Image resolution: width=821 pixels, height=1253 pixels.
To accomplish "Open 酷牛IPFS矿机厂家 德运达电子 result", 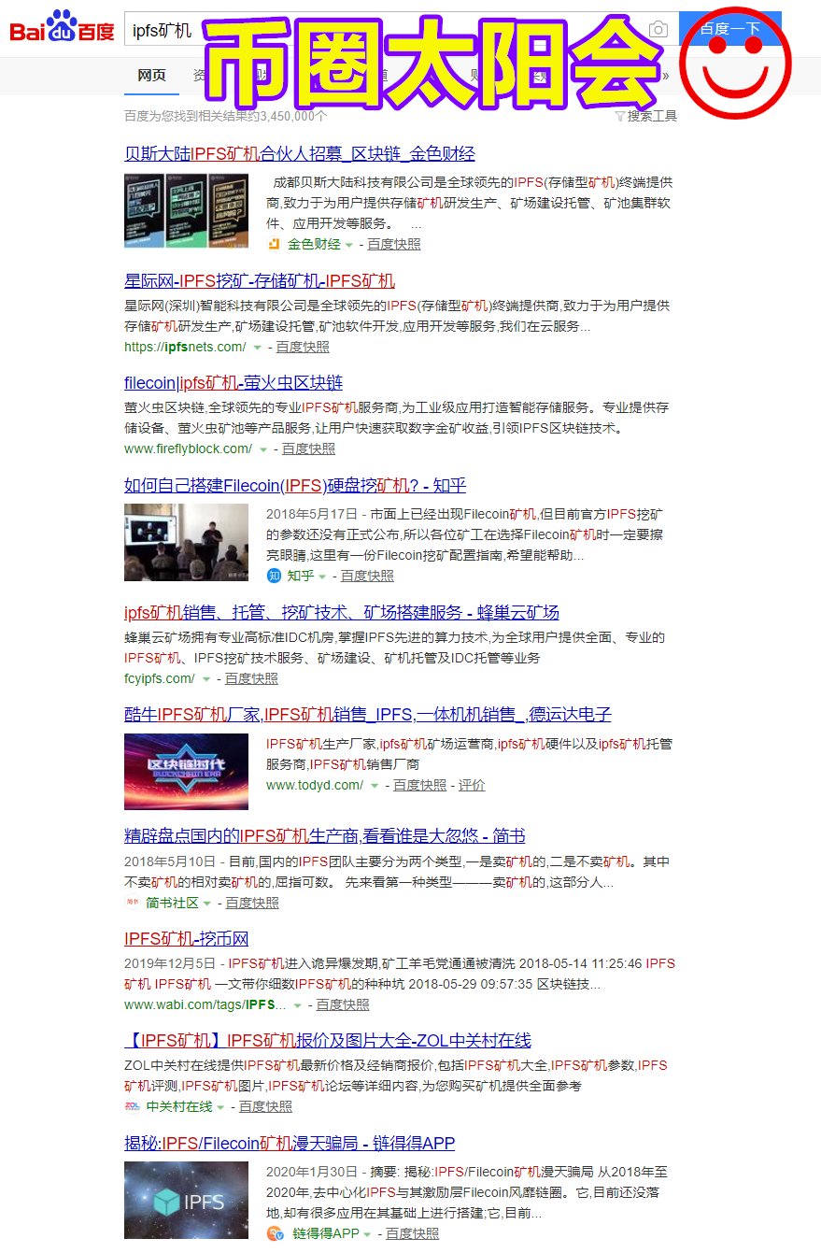I will click(368, 715).
